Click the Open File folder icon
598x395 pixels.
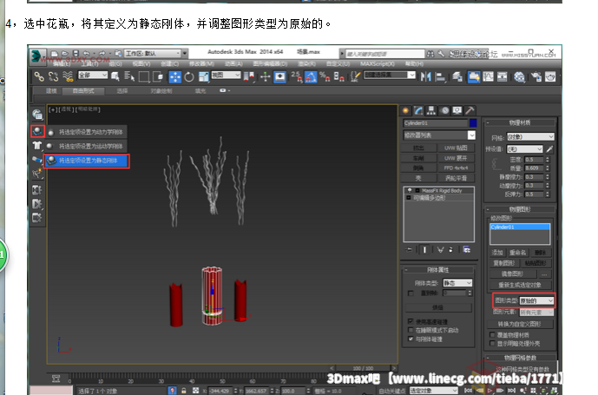tap(65, 54)
